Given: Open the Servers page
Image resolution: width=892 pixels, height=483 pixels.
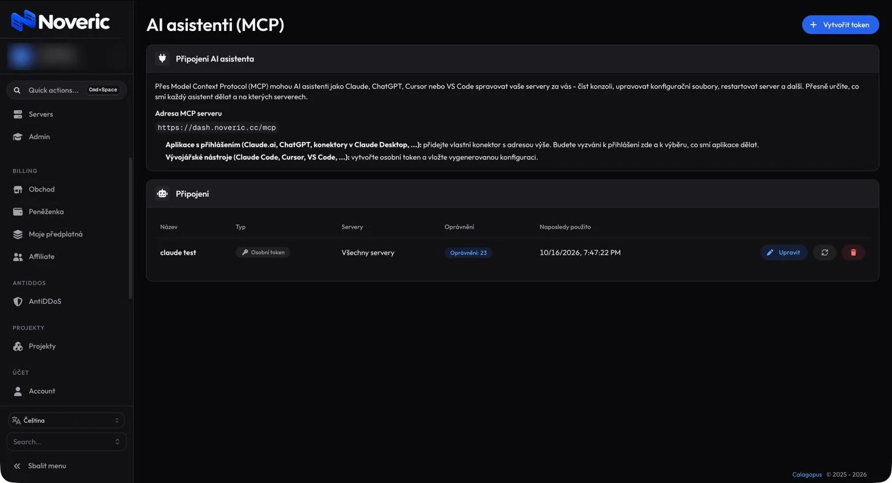Looking at the screenshot, I should tap(67, 114).
